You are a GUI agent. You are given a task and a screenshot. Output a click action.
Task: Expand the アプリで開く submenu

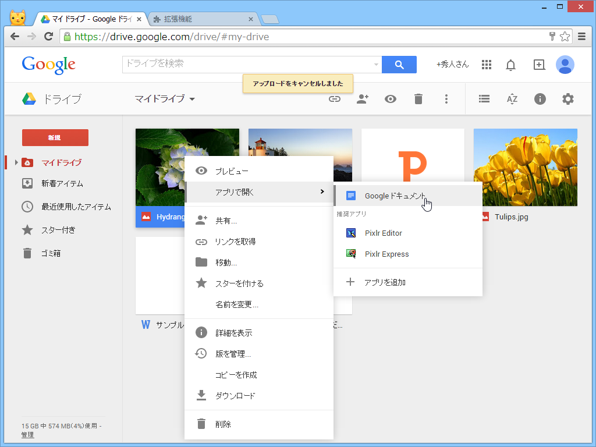coord(250,191)
